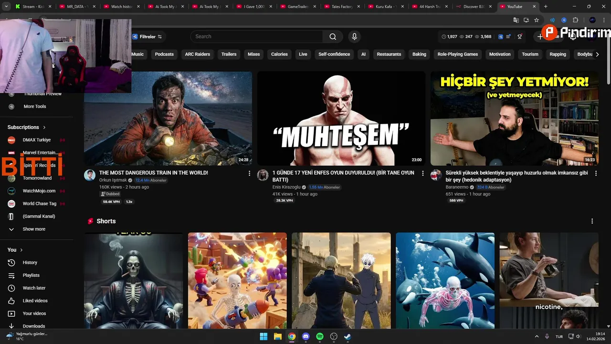The width and height of the screenshot is (611, 344).
Task: Open Enis Kirazoglu channel avatar
Action: tap(263, 175)
